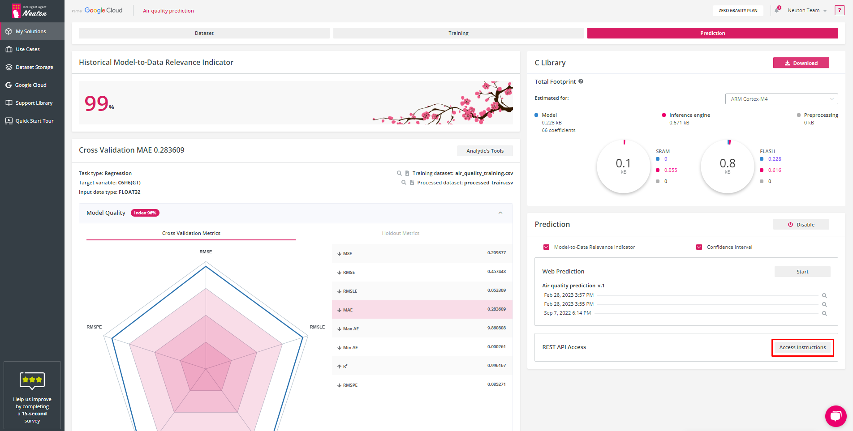Screen dimensions: 853x431
Task: Start Web Prediction
Action: (802, 272)
